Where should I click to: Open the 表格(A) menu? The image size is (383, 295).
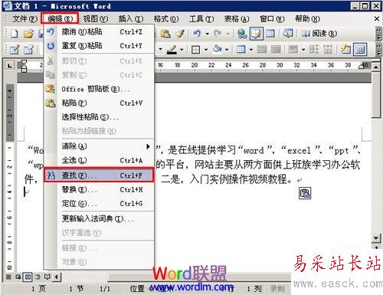(x=237, y=18)
